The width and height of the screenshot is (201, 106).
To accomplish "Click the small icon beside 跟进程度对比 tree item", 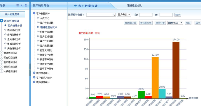I will coord(56,27).
